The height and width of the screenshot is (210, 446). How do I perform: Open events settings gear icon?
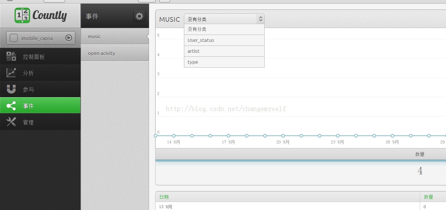[139, 16]
